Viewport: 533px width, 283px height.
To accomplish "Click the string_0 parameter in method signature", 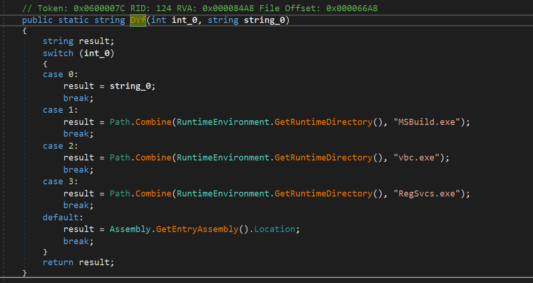I will 264,21.
